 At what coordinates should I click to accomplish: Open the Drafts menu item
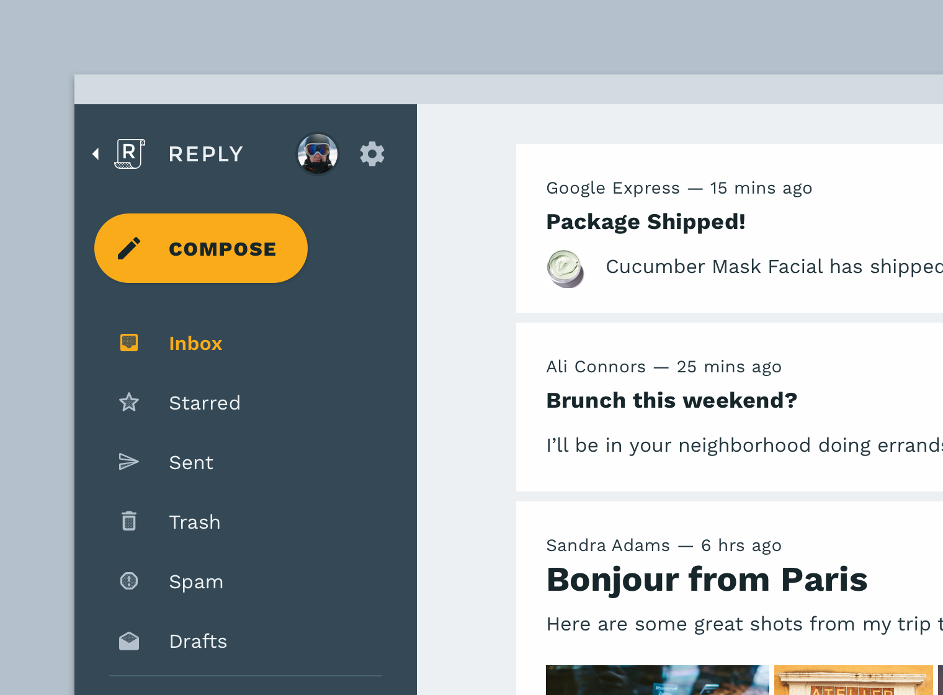[198, 642]
